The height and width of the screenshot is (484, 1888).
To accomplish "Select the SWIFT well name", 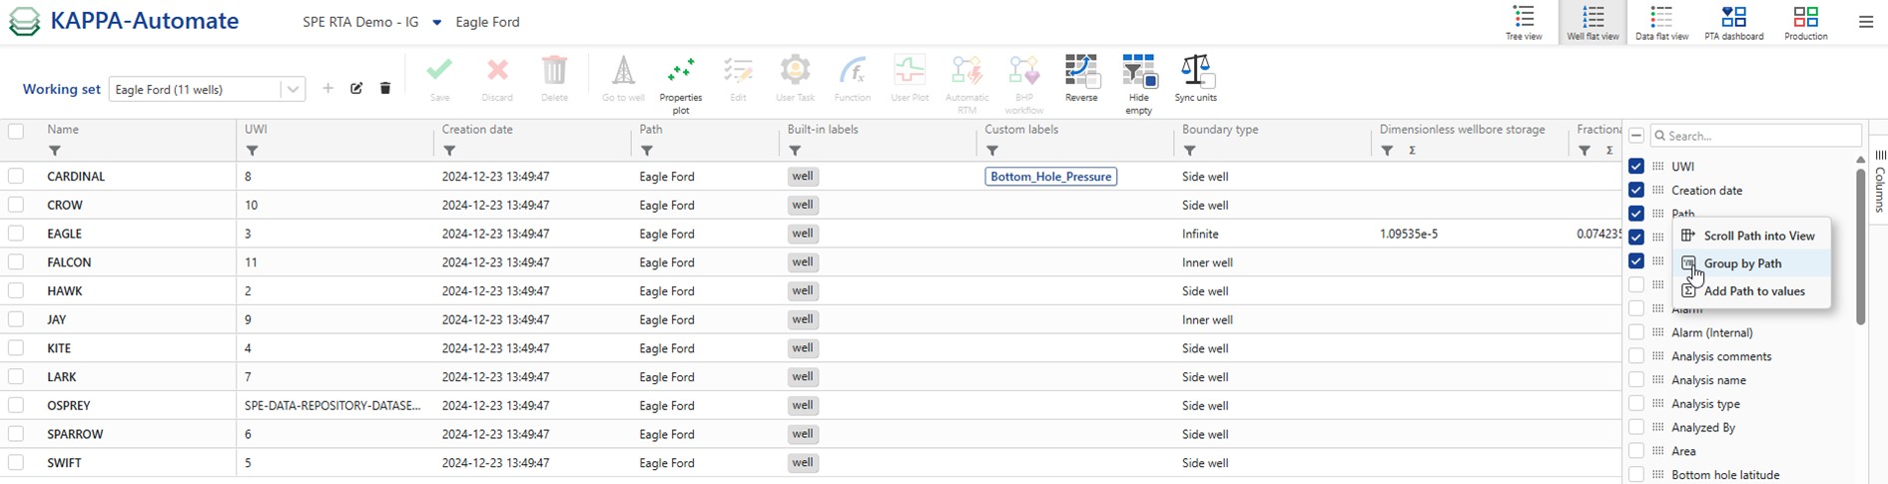I will (64, 463).
